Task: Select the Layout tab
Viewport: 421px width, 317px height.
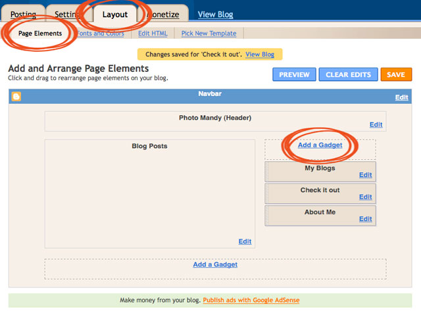Action: [115, 14]
